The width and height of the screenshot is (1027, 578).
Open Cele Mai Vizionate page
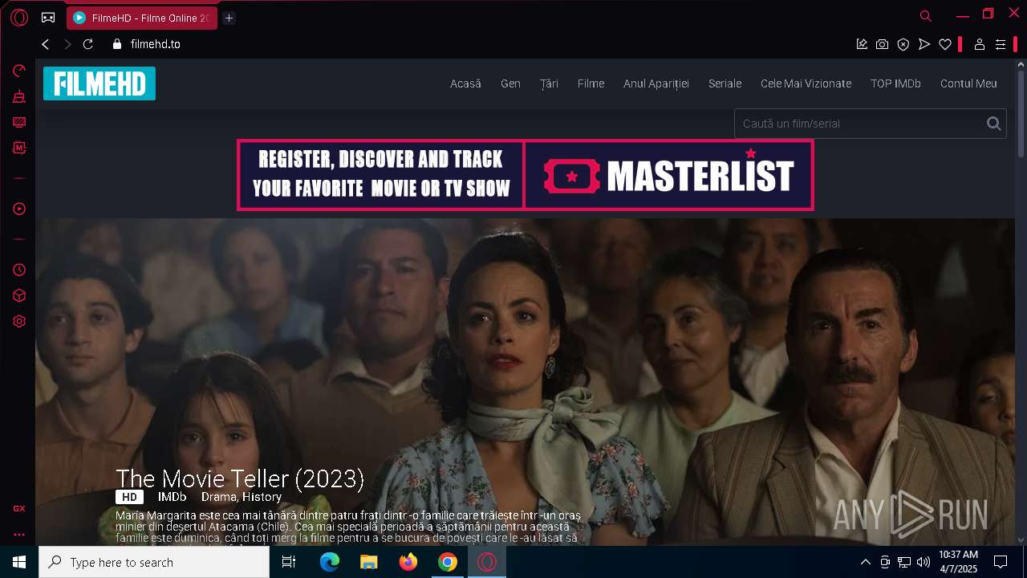pyautogui.click(x=806, y=83)
